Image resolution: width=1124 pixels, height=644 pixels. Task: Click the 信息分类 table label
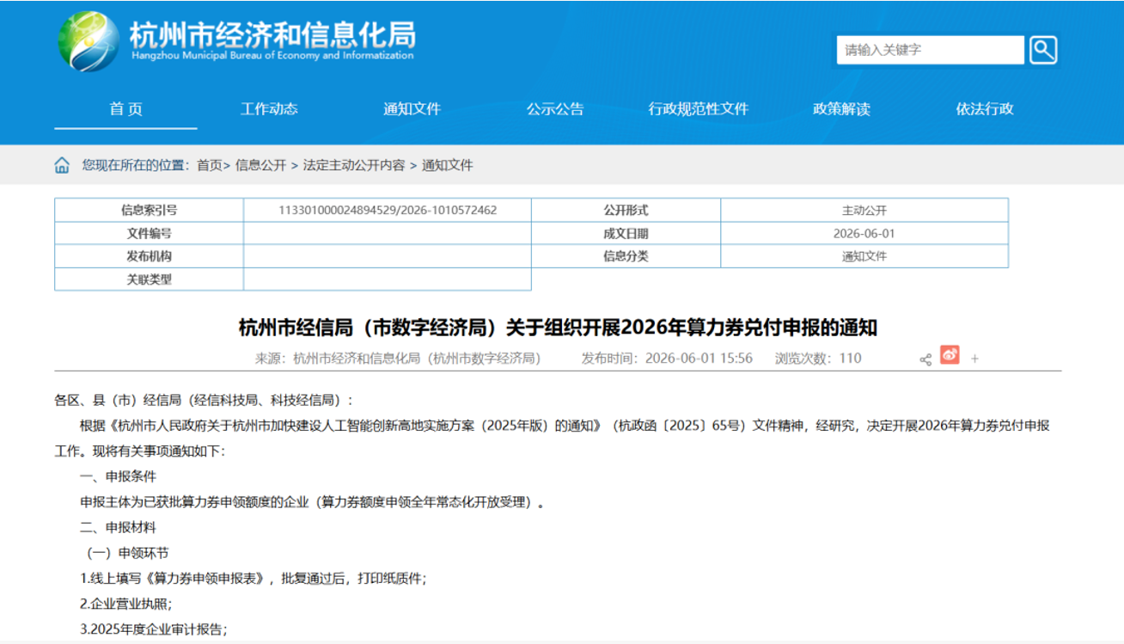626,256
